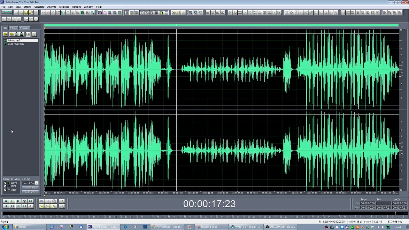Click the Edit File organizer icon
The height and width of the screenshot is (230, 409).
point(21,34)
